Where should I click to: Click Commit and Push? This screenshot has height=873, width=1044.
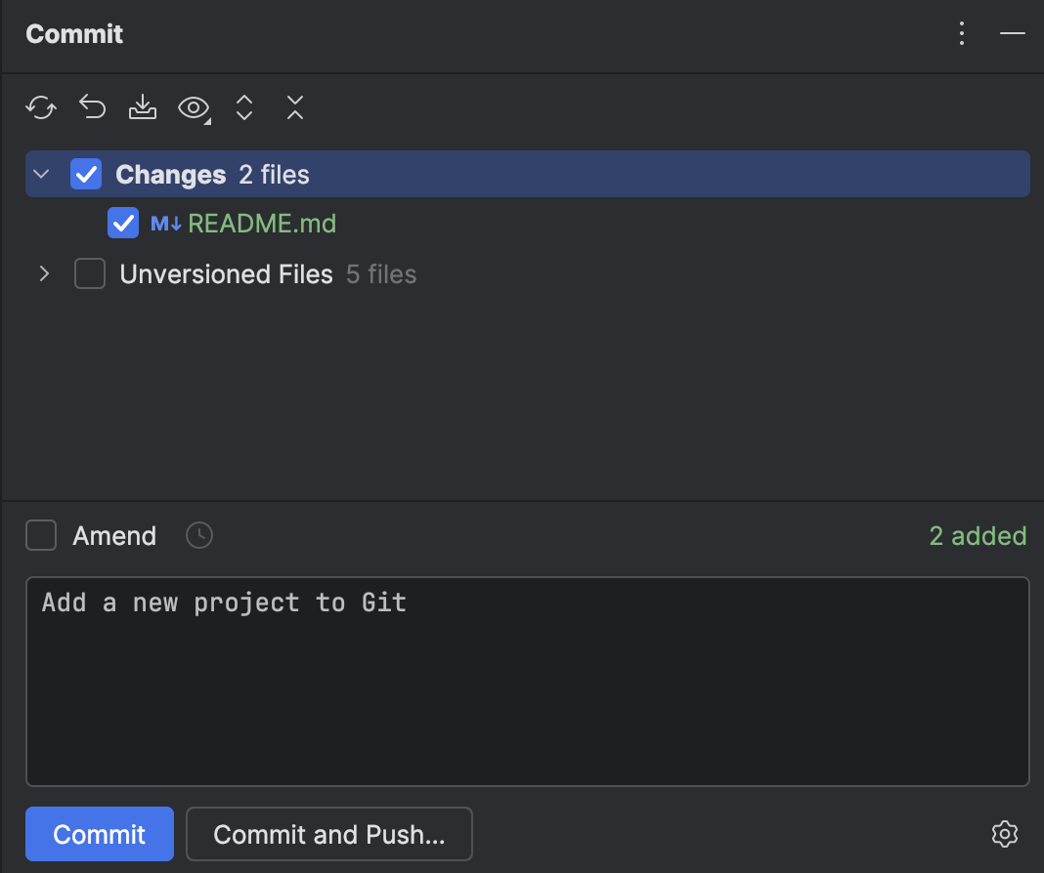(328, 833)
